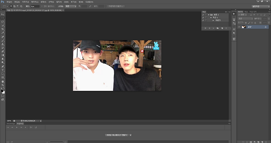Toggle the checkmark for 세트 1 action set
The image size is (271, 143).
(203, 15)
